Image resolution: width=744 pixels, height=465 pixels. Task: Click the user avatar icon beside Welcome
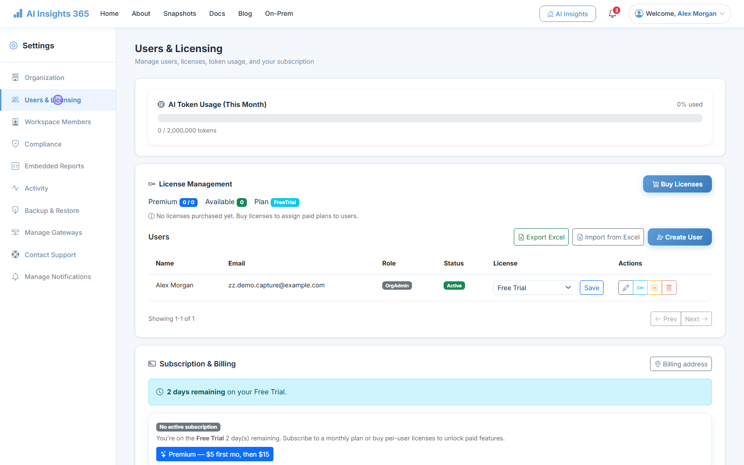(639, 13)
